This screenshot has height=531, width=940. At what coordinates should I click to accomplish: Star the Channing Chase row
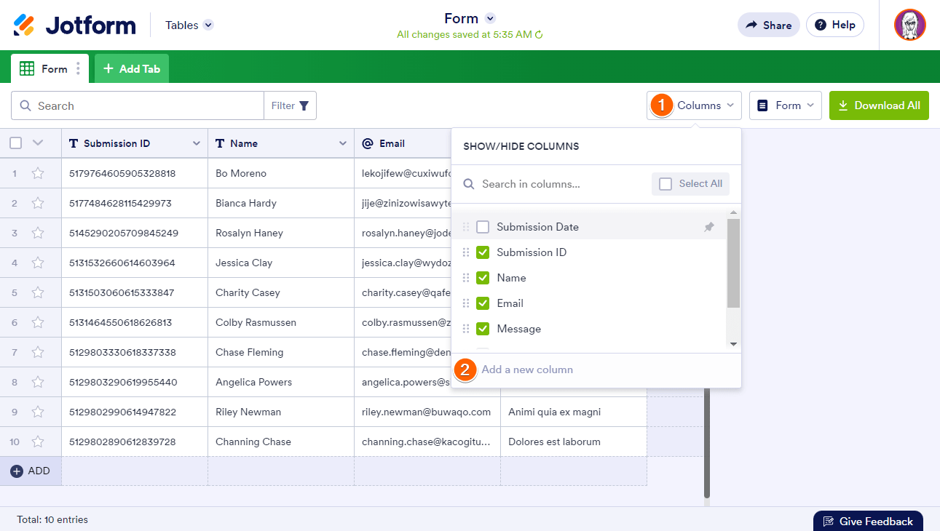click(38, 442)
